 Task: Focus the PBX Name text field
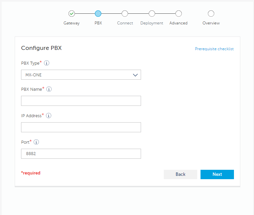pyautogui.click(x=81, y=101)
